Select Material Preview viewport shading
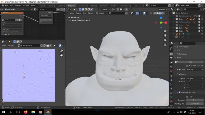205x115 pixels. tap(160, 13)
